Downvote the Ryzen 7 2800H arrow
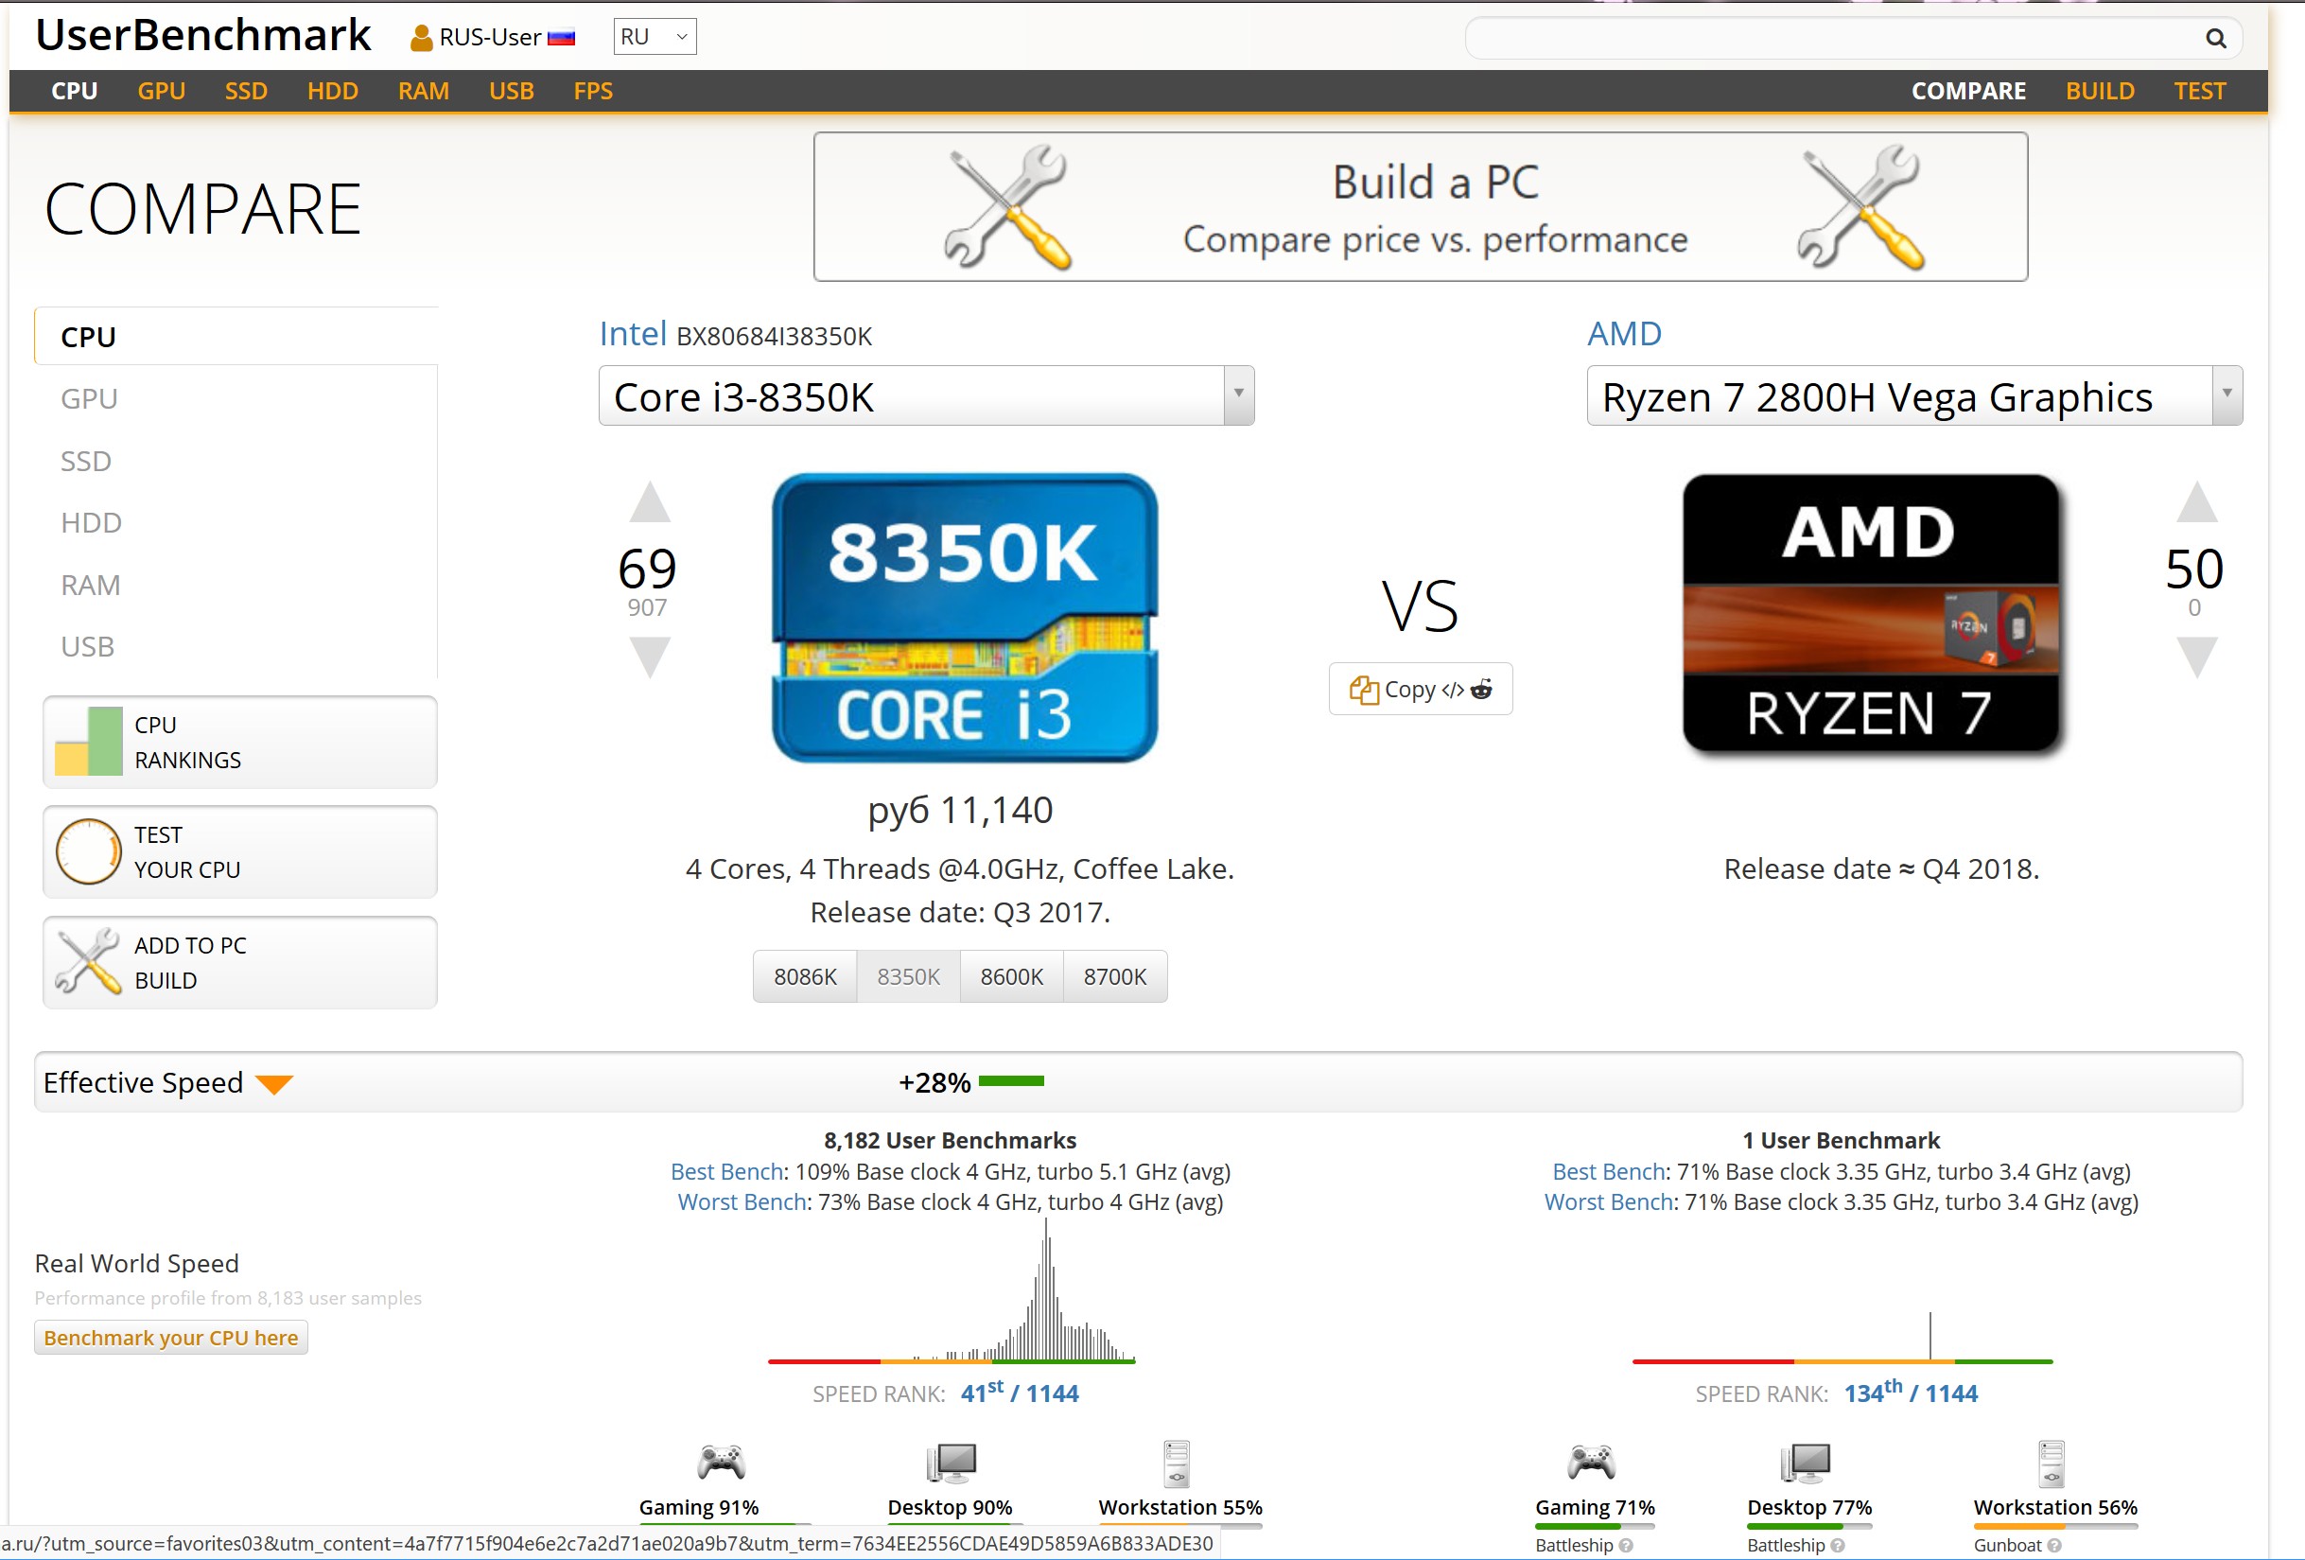The image size is (2305, 1560). (2196, 657)
